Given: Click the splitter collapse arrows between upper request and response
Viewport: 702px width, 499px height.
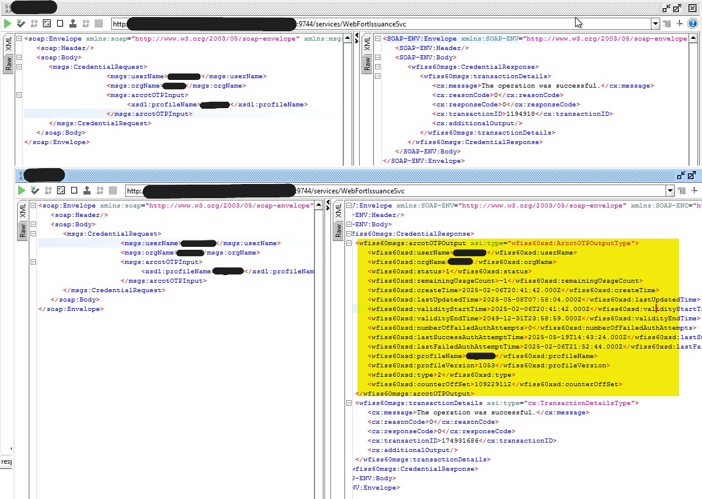Looking at the screenshot, I should pyautogui.click(x=356, y=38).
